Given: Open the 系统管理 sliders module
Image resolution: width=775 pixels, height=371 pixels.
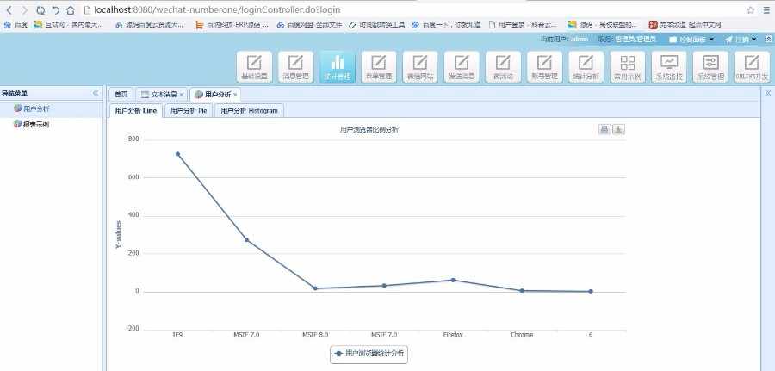Looking at the screenshot, I should click(710, 66).
